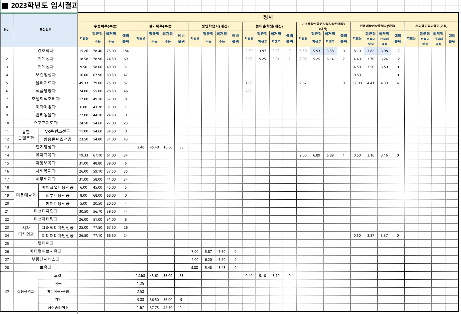Image resolution: width=461 pixels, height=314 pixels.
Task: Click the 18.58 application rate cell
Action: 84,59
